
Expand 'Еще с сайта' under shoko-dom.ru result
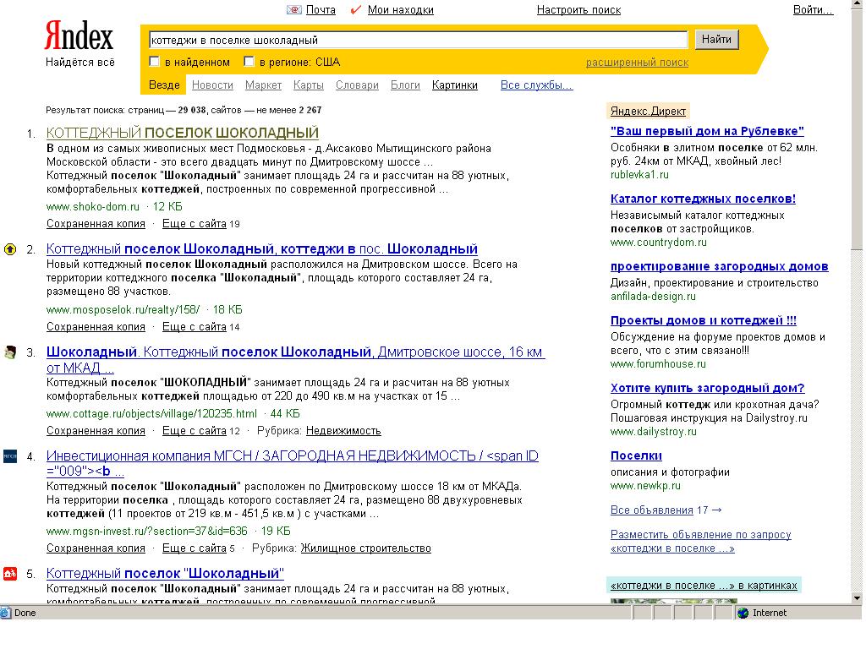(194, 224)
